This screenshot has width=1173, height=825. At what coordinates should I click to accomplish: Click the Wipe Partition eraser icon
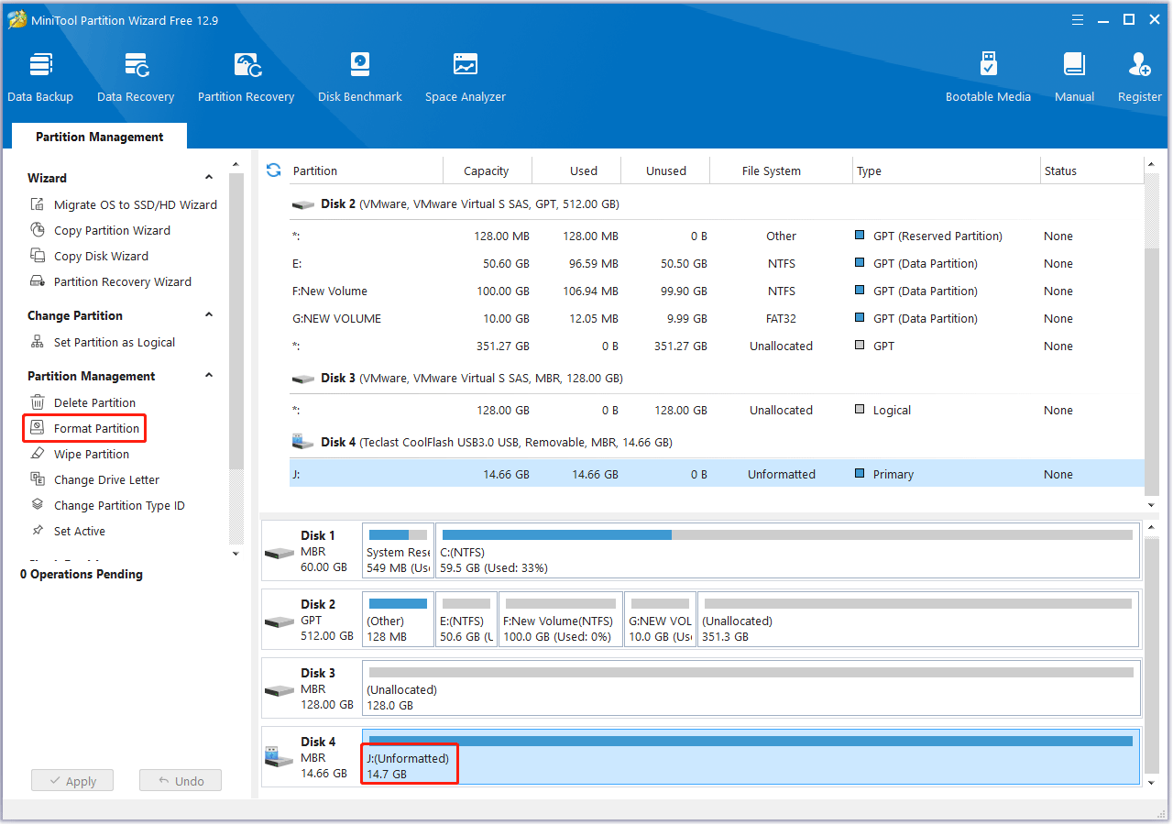point(38,454)
